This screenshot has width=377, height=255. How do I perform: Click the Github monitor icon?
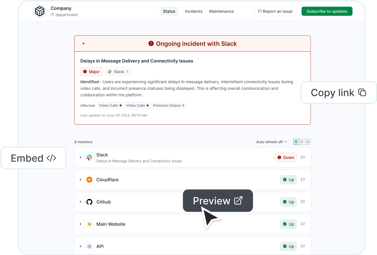(89, 202)
